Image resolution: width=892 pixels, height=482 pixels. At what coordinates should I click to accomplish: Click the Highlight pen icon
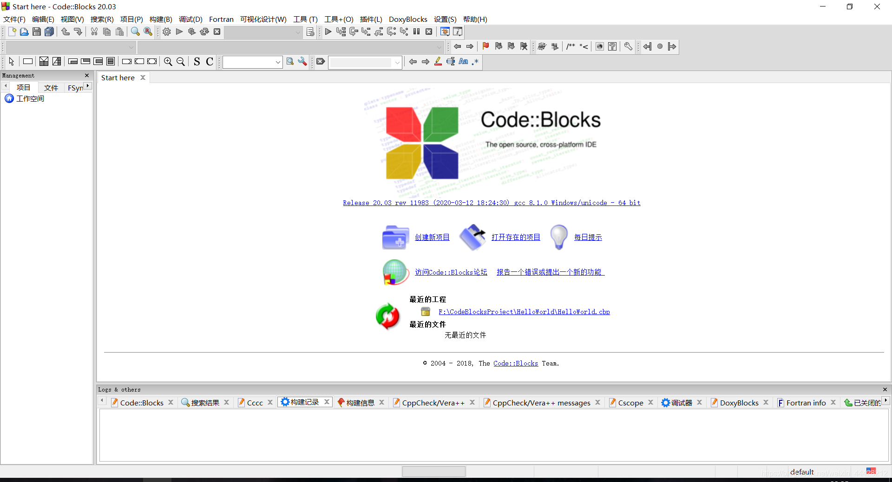438,61
